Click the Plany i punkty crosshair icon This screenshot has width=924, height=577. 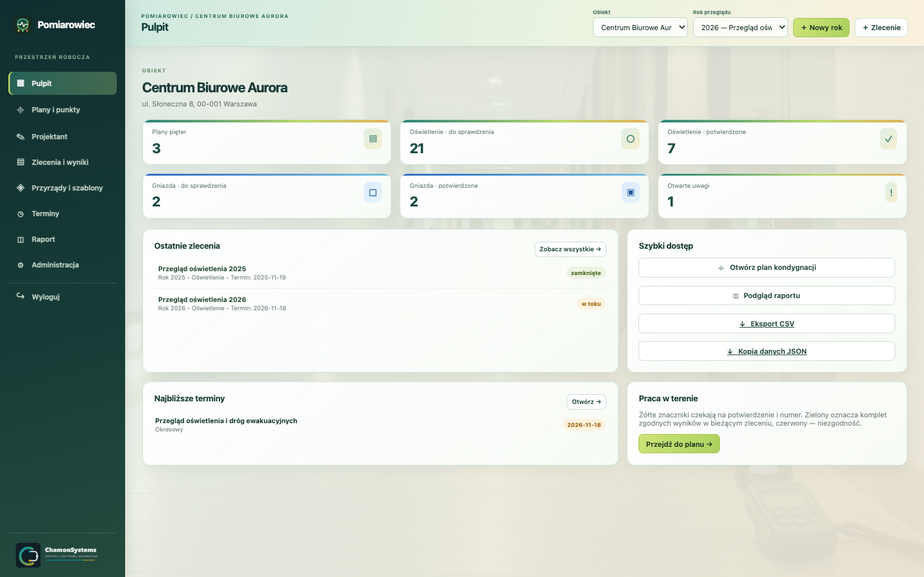tap(21, 110)
